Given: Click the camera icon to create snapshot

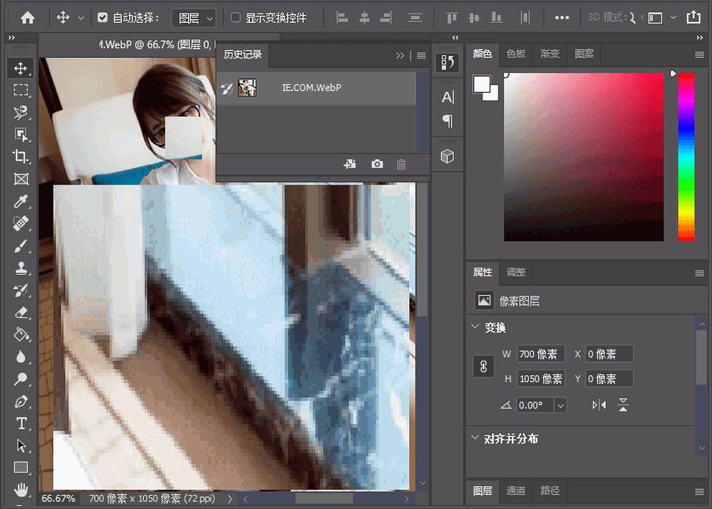Looking at the screenshot, I should pyautogui.click(x=377, y=164).
